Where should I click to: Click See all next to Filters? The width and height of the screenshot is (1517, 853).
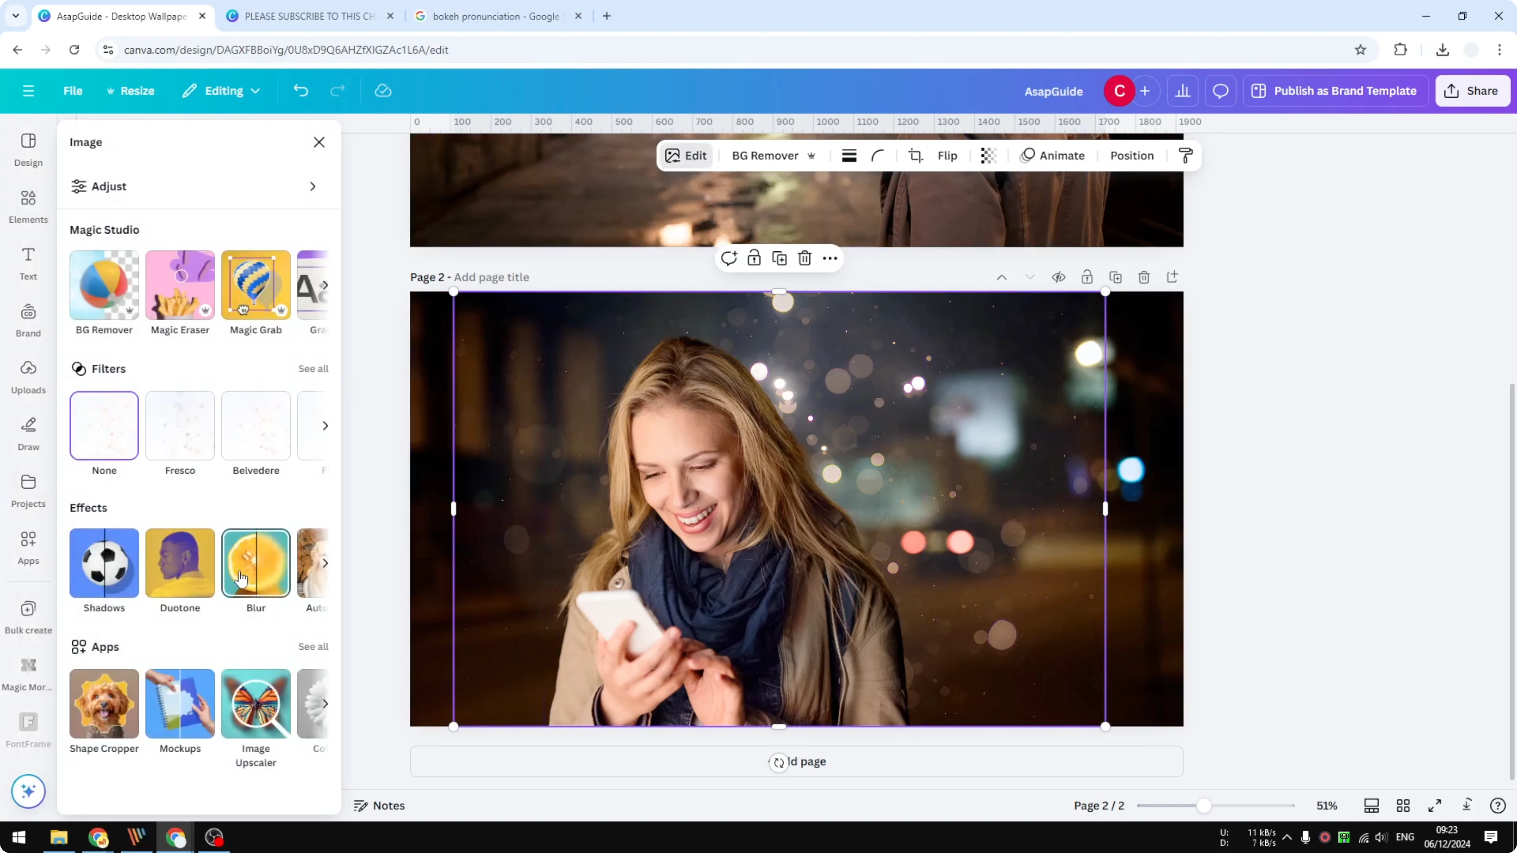click(x=313, y=368)
